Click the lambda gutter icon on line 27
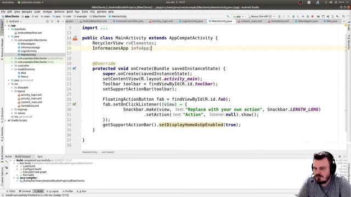 tap(75, 105)
